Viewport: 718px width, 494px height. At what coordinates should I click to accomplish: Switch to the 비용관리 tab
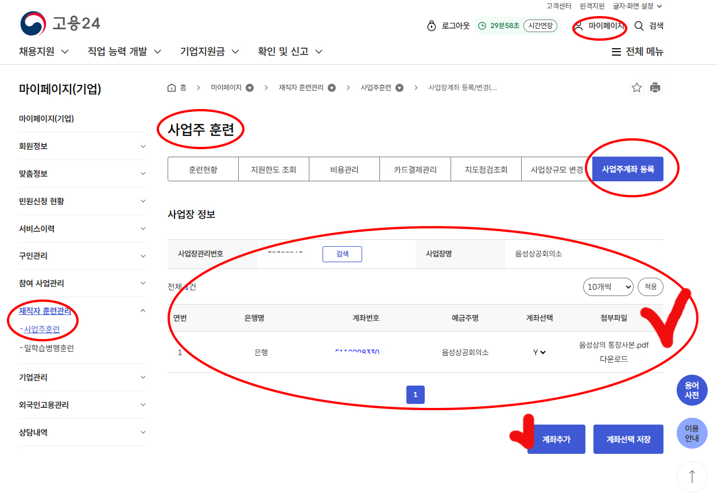pyautogui.click(x=344, y=169)
